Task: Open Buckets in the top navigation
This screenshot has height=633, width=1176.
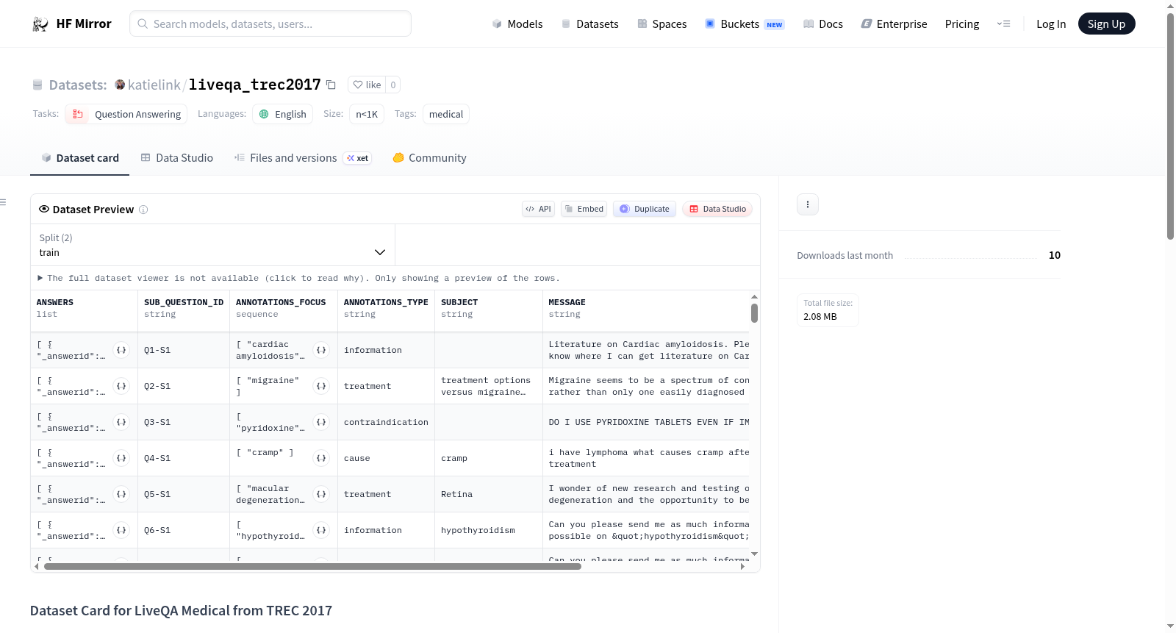Action: click(745, 24)
